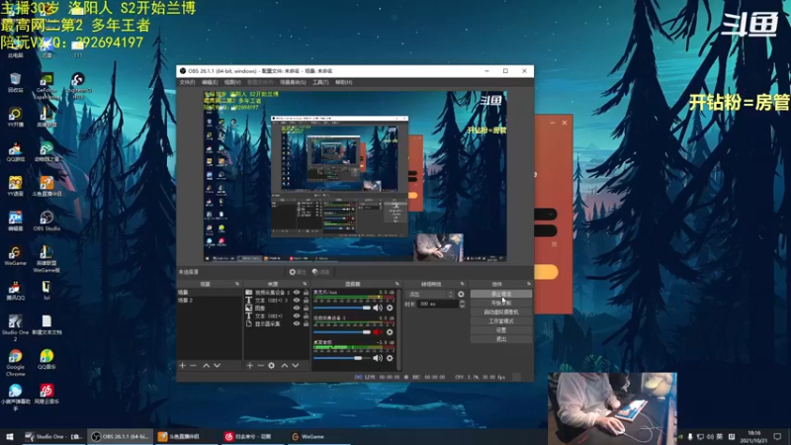Open 桌面音频 mixer settings gear

(390, 358)
